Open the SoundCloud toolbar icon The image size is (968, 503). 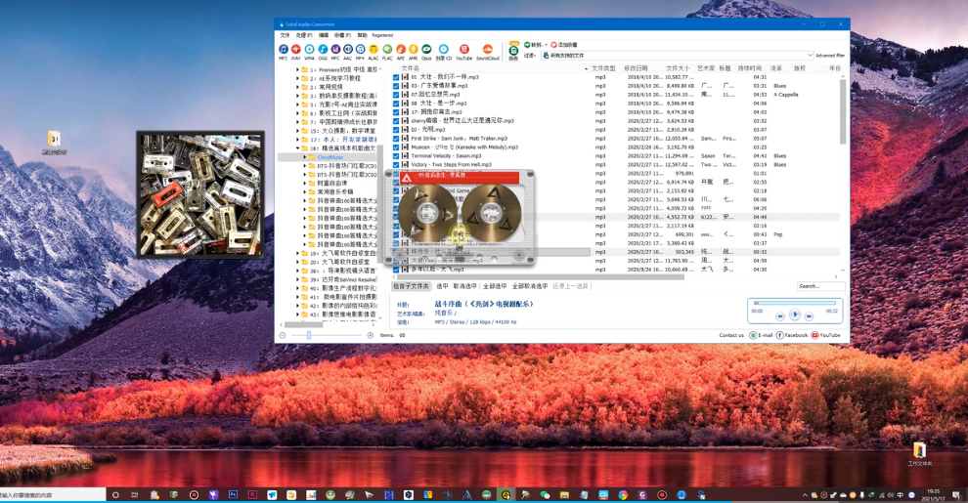pos(487,50)
